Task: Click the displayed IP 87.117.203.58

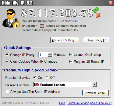Action: tap(57, 13)
